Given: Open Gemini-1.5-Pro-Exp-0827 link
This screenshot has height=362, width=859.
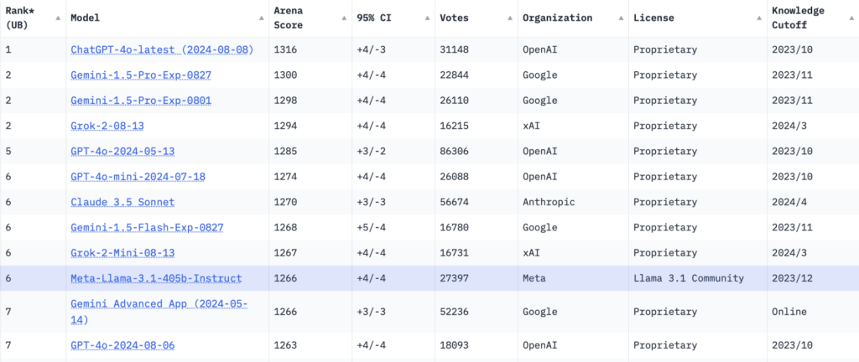Looking at the screenshot, I should coord(141,75).
